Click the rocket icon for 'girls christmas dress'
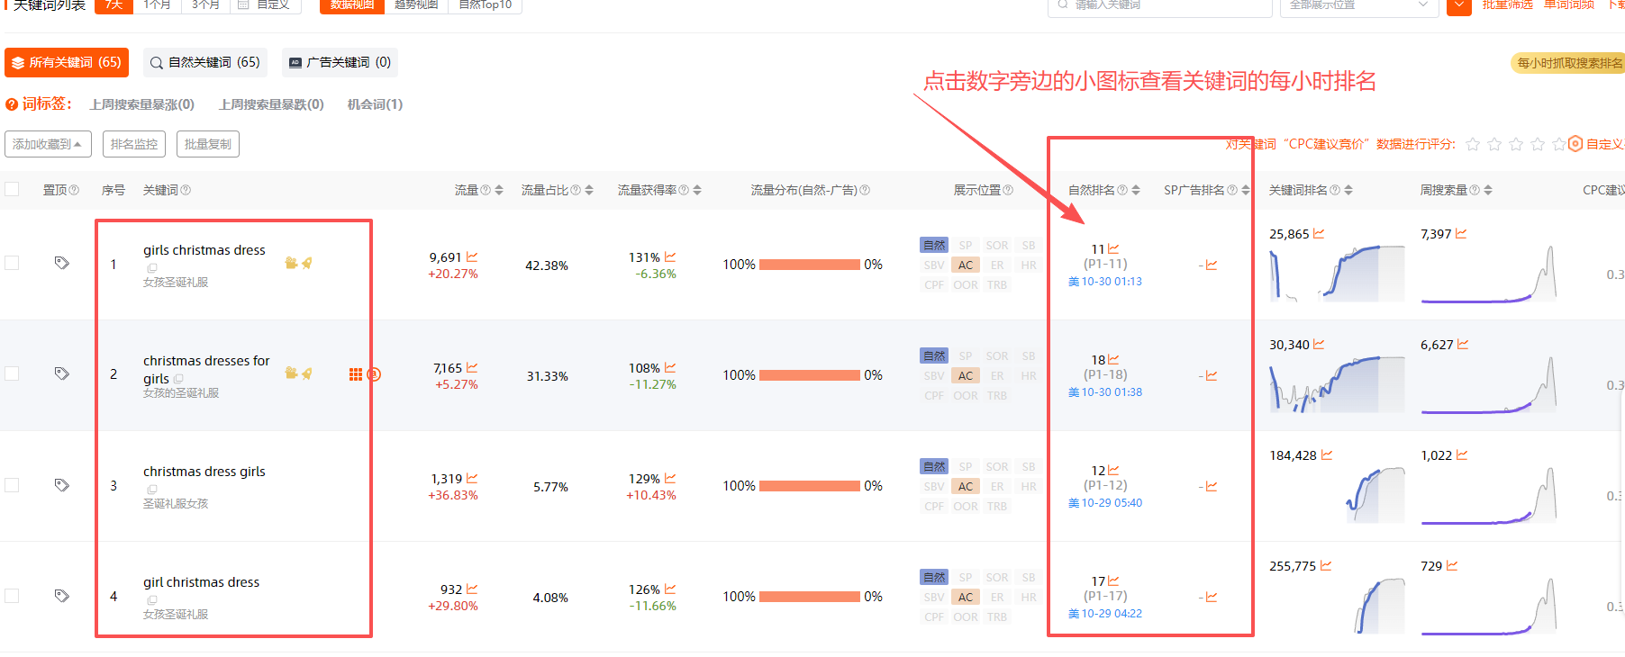 [307, 263]
